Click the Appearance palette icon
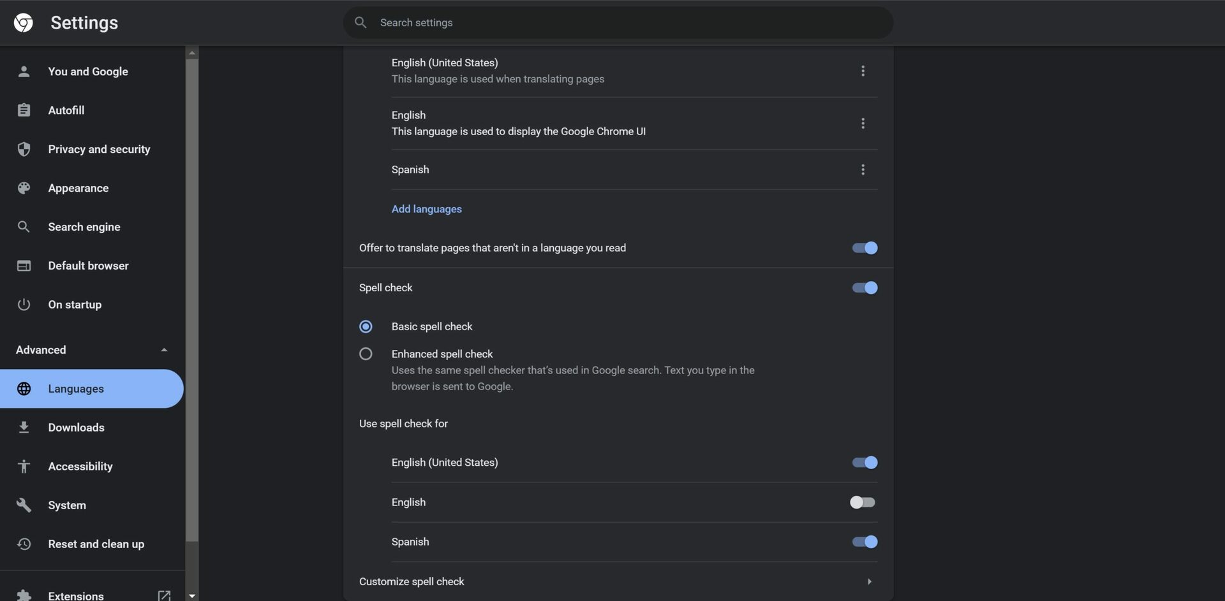Image resolution: width=1225 pixels, height=601 pixels. (x=24, y=188)
